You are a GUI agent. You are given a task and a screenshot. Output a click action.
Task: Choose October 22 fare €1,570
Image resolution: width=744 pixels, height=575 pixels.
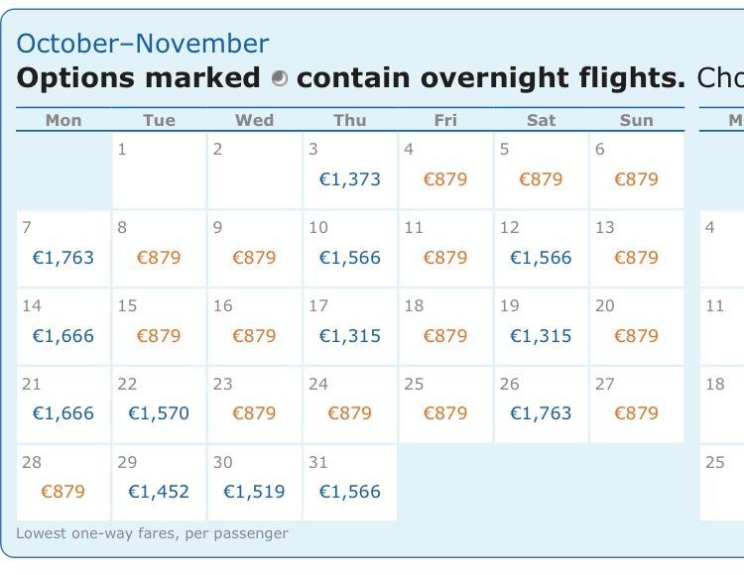coord(159,412)
